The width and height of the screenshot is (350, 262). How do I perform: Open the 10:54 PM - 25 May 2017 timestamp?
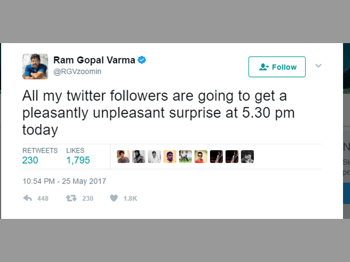coord(64,181)
